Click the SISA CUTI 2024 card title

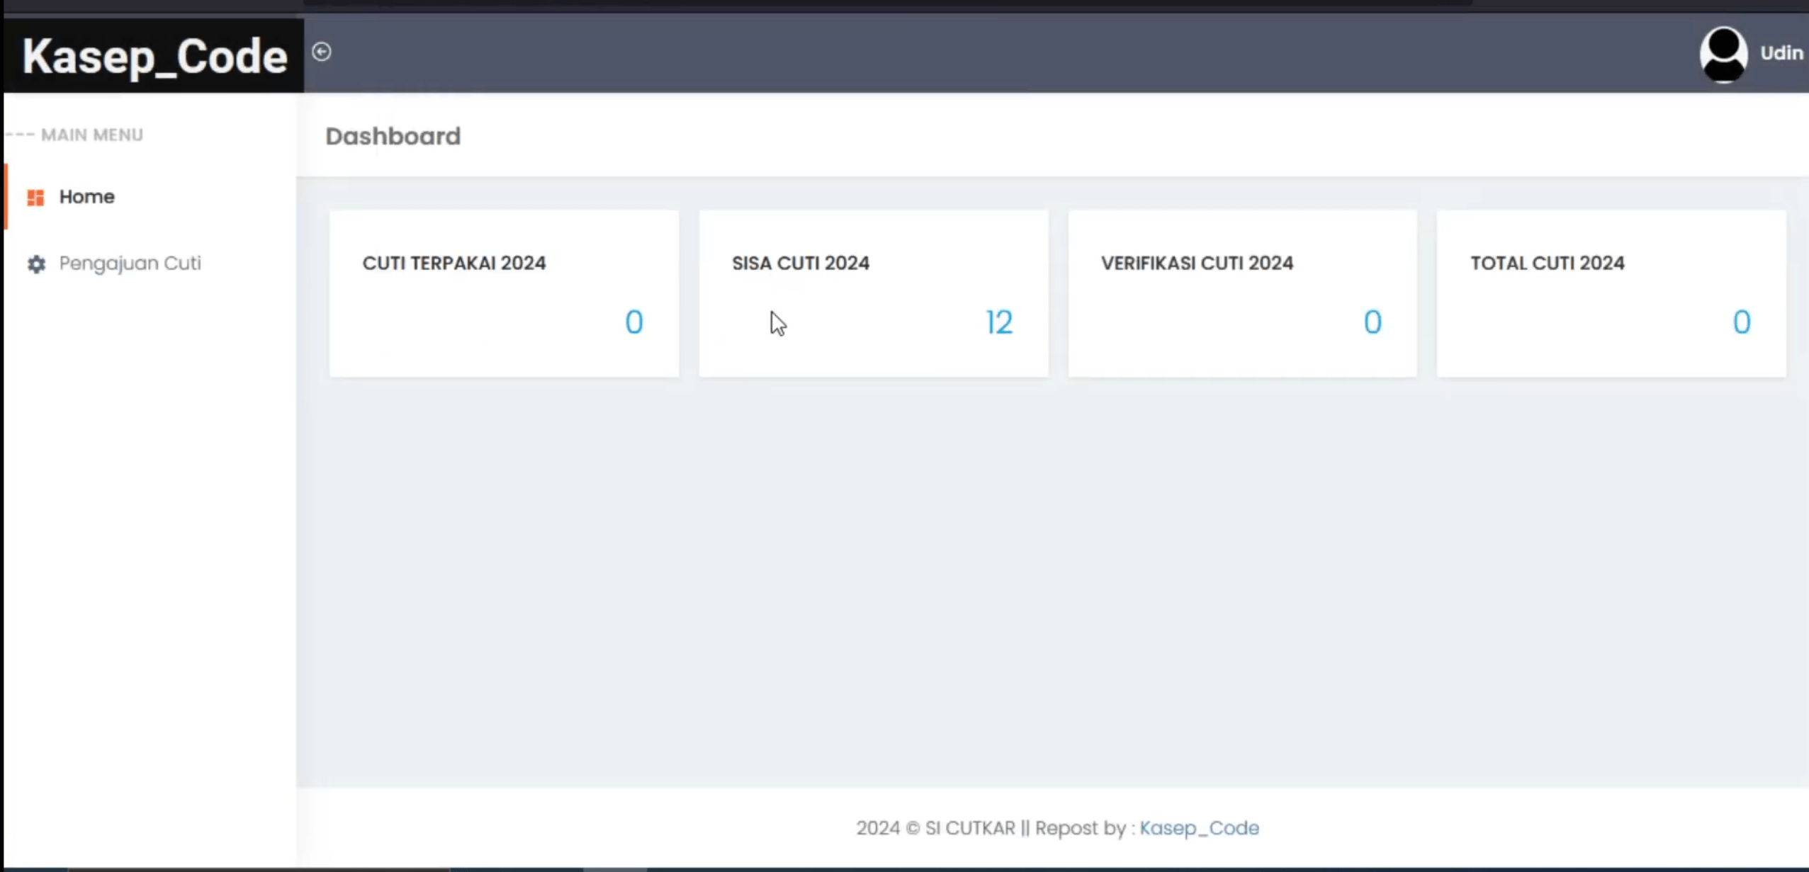click(801, 263)
